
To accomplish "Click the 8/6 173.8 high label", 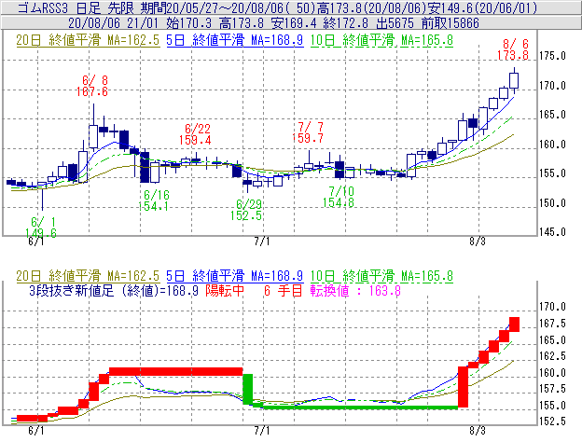I will [513, 49].
